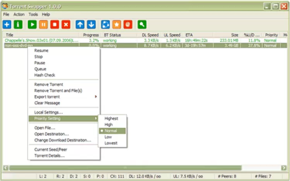Click the 3.49 GB size cell

coord(231,45)
